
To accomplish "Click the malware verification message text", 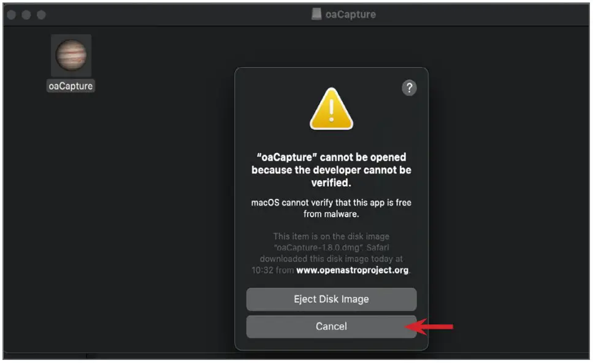I will [x=331, y=208].
